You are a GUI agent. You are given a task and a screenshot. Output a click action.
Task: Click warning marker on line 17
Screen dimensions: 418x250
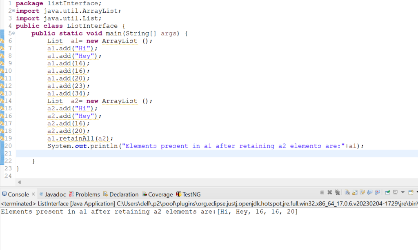click(x=2, y=123)
